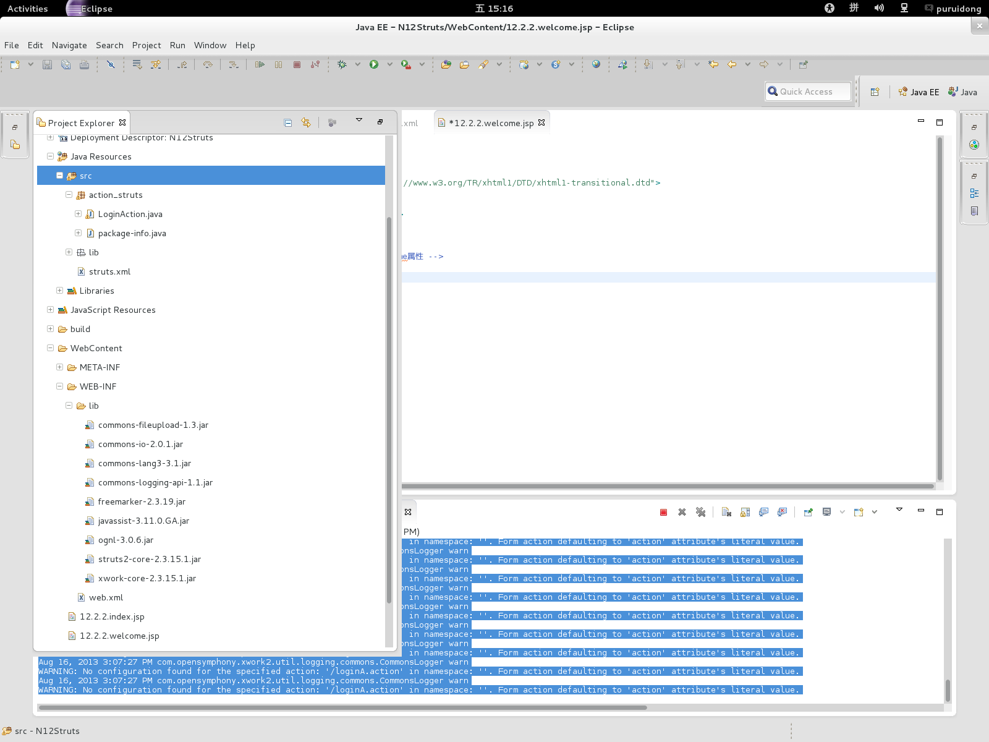Open the puruidong user menu
Image resolution: width=989 pixels, height=742 pixels.
(x=953, y=9)
